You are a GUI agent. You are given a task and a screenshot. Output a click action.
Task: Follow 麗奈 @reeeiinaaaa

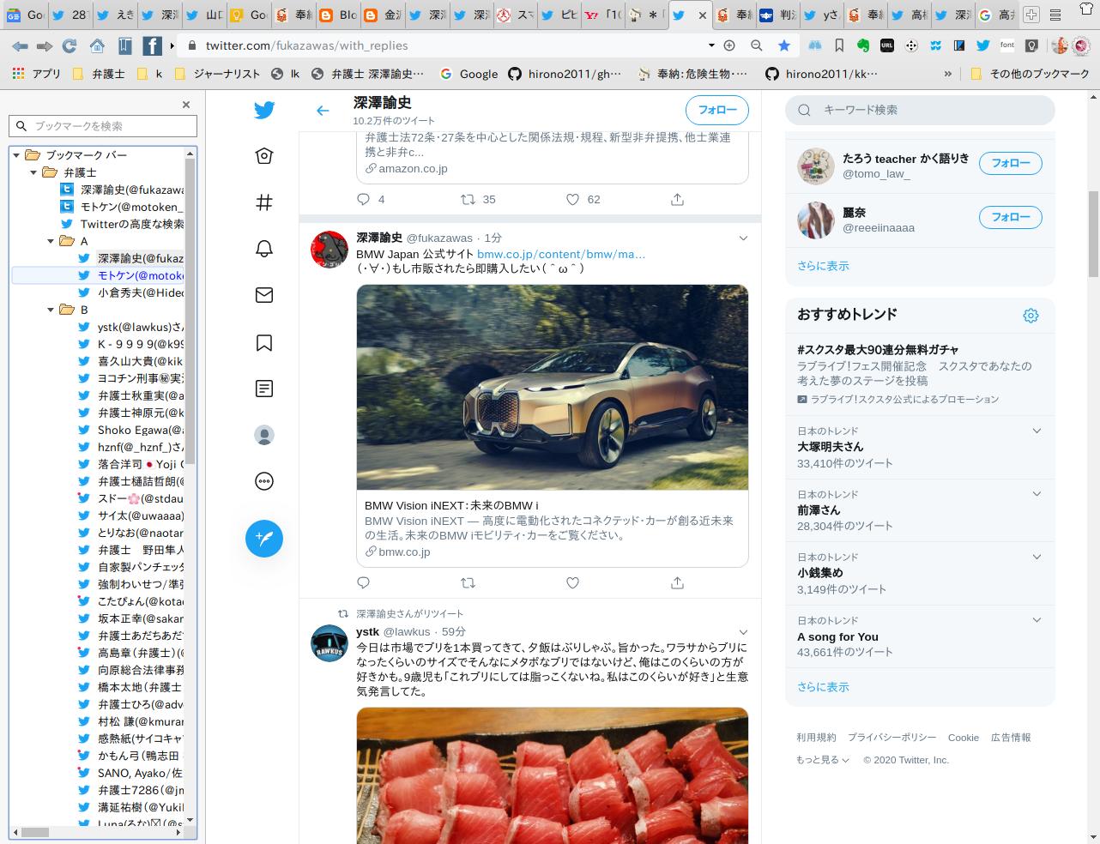[x=1011, y=218]
